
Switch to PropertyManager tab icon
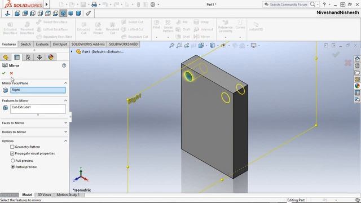(17, 58)
